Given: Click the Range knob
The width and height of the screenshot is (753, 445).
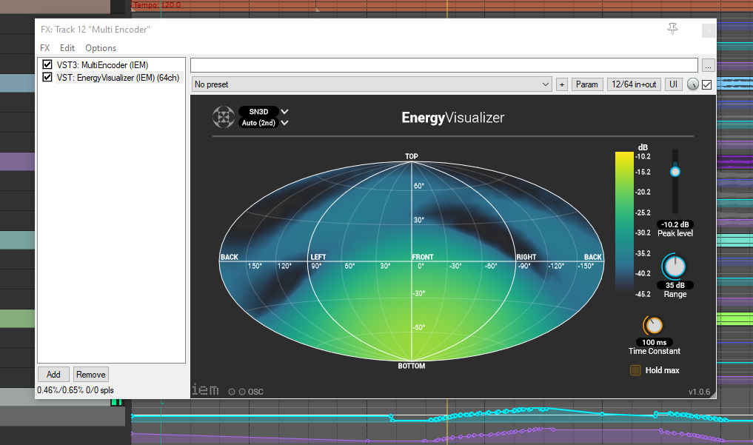Looking at the screenshot, I should (x=675, y=267).
